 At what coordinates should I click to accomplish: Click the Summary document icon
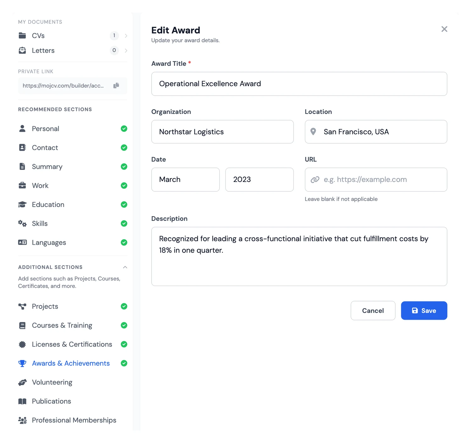click(22, 166)
